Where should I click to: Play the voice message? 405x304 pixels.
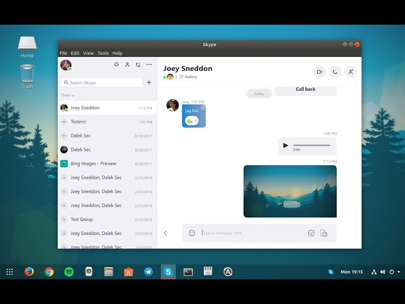coord(285,145)
